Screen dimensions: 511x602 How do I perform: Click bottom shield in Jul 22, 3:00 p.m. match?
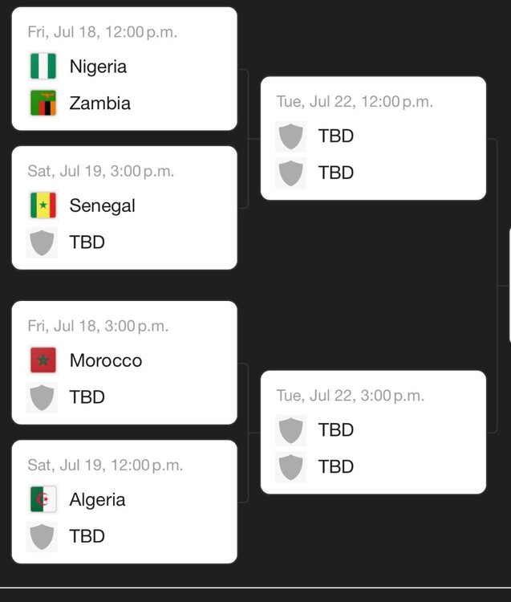pos(290,467)
